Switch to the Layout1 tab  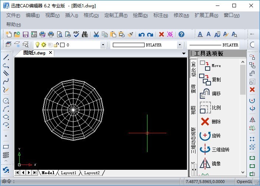point(69,173)
